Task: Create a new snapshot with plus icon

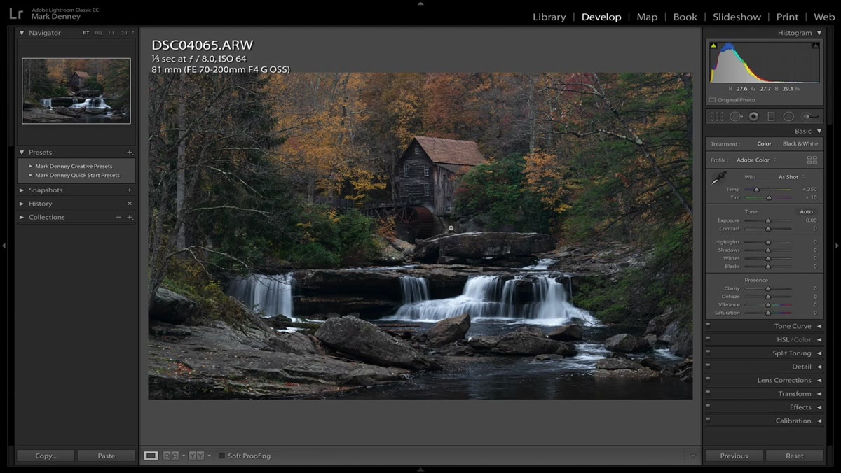Action: pos(130,190)
